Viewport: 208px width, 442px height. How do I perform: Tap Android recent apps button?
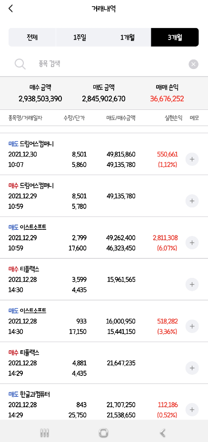(45, 432)
